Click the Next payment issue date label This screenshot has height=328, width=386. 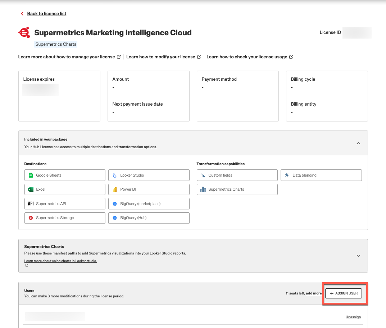(x=138, y=104)
